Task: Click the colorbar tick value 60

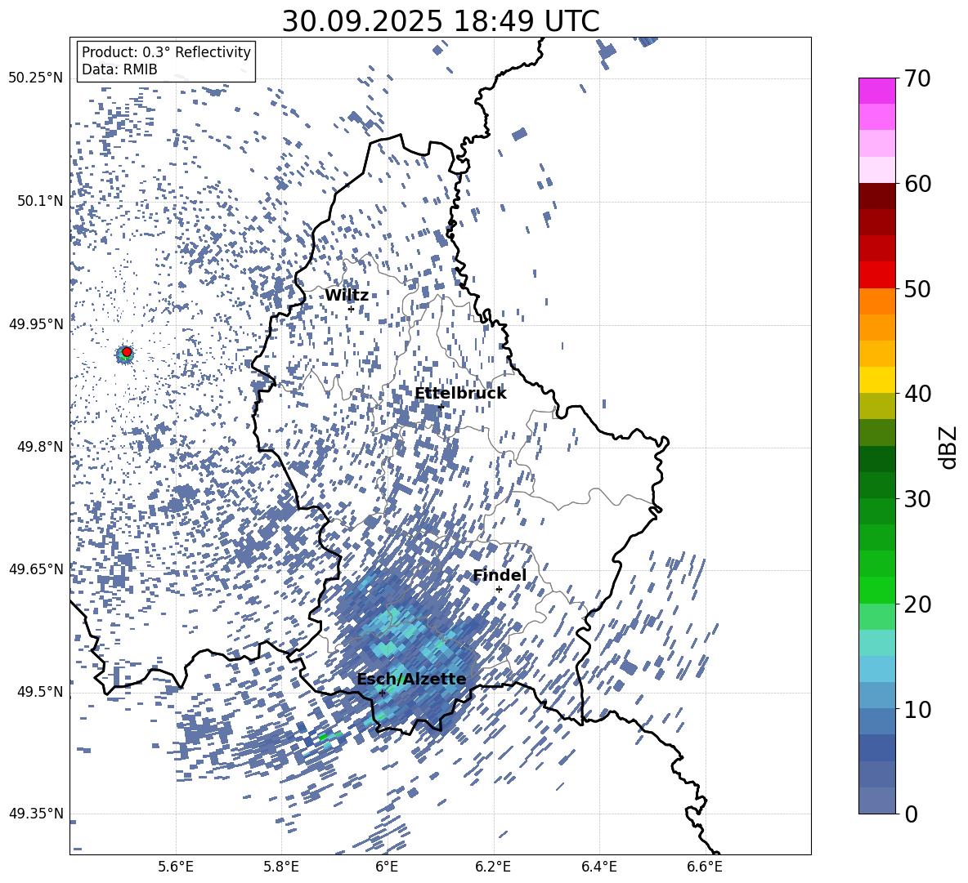Action: (x=918, y=184)
